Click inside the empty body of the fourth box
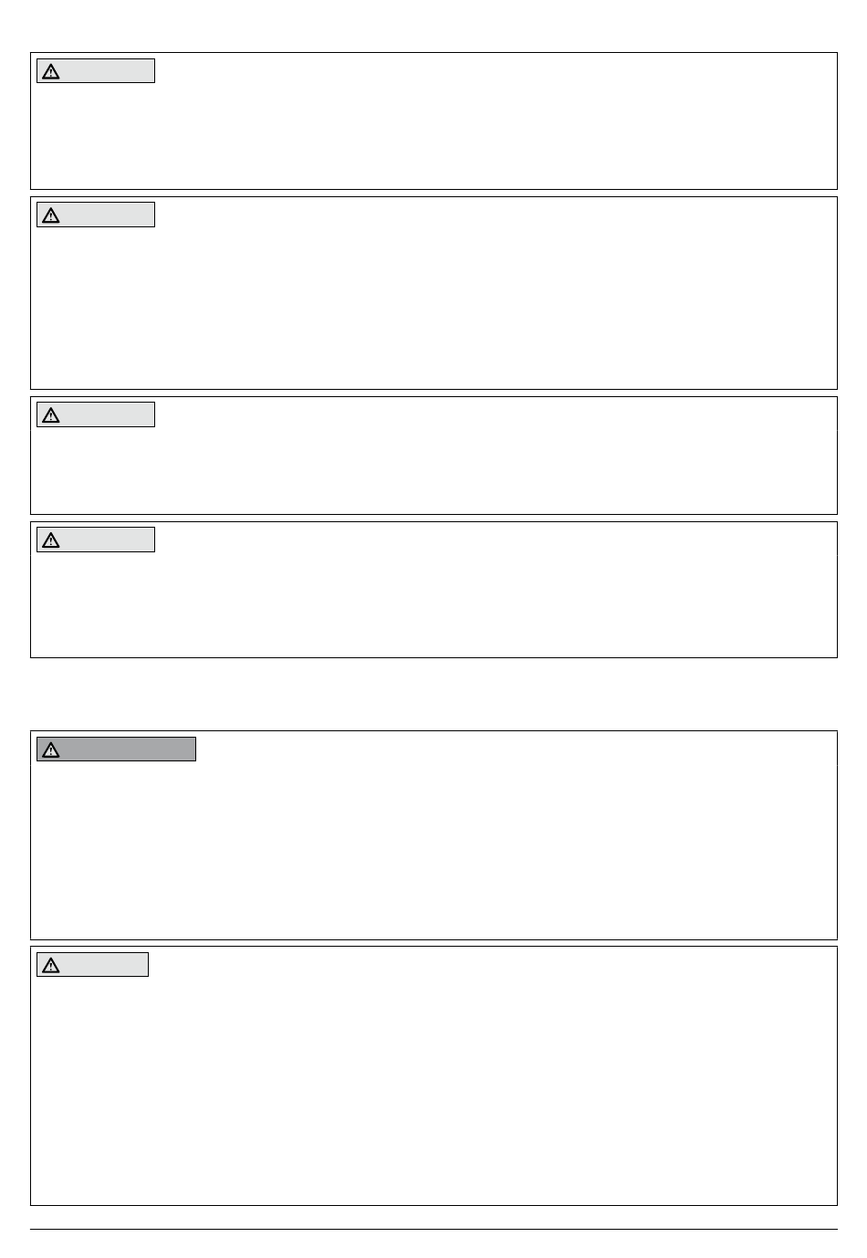 tap(433, 603)
